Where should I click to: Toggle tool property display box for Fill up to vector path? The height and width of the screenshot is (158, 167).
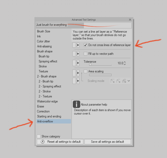pyautogui.click(x=74, y=54)
